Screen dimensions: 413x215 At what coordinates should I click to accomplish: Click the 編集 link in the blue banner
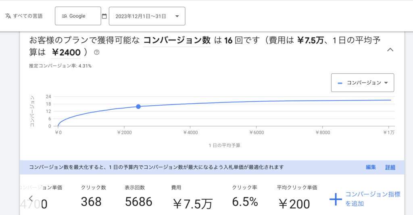pos(371,167)
